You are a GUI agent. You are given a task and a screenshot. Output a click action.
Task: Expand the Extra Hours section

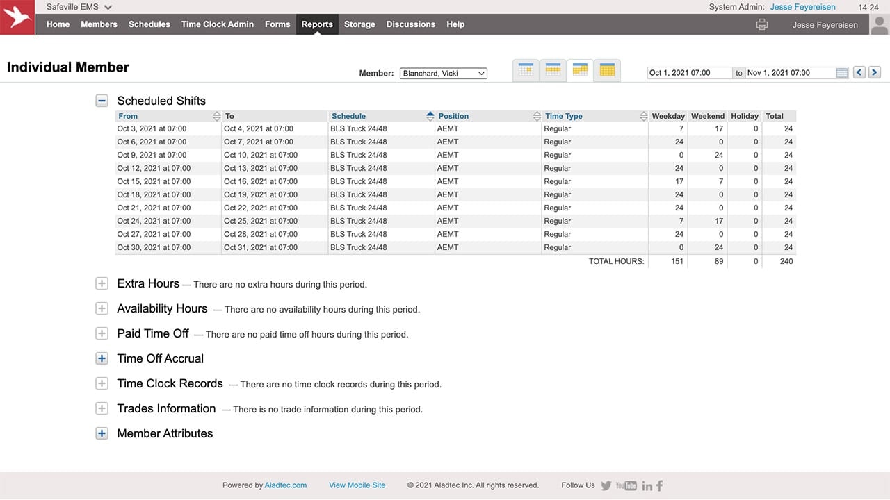pos(102,283)
